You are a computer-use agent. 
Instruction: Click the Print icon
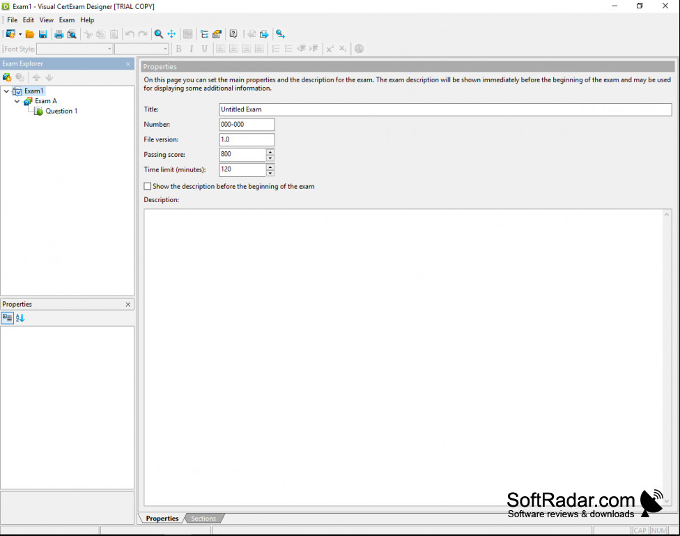[59, 34]
